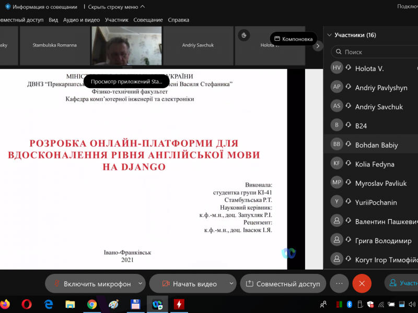418x313 pixels.
Task: Click the Firefox icon in the taskbar
Action: coord(5,304)
